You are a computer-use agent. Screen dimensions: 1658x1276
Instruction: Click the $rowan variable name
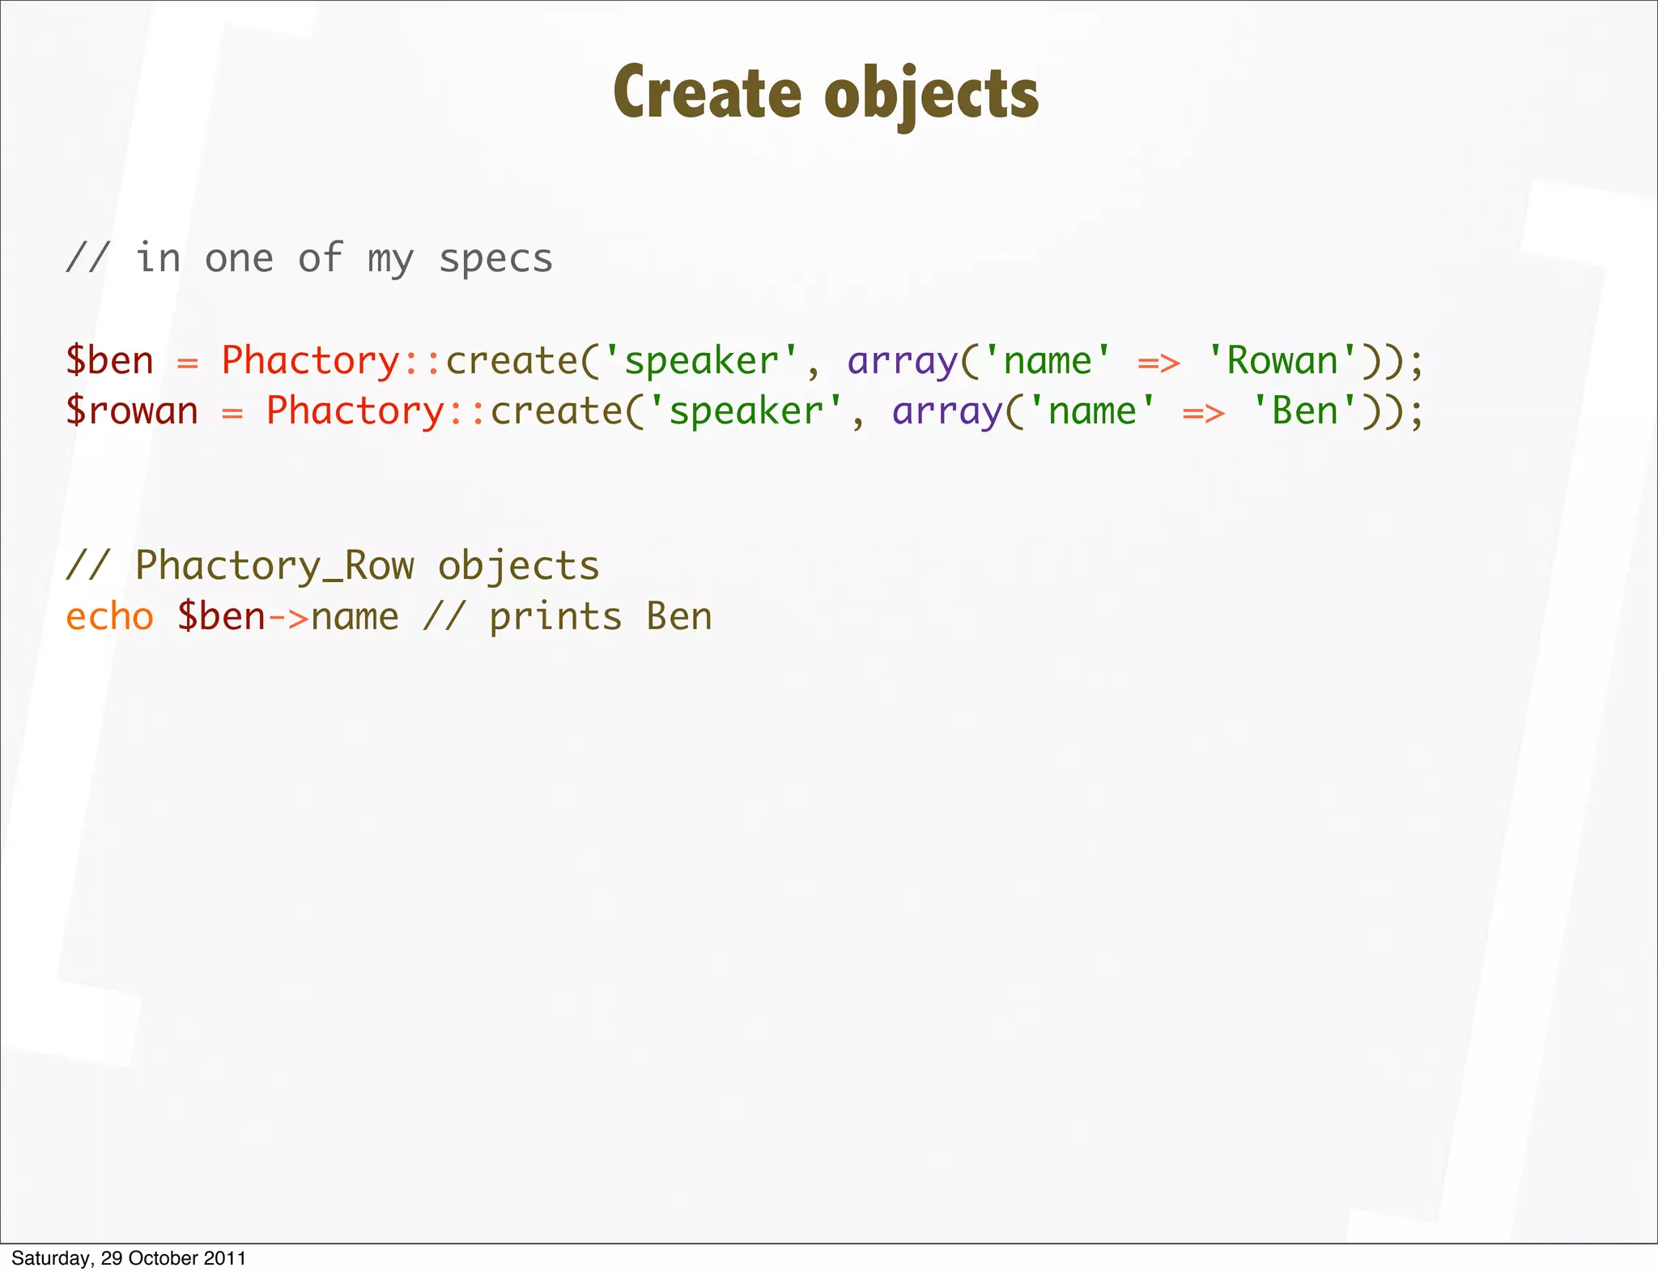[x=132, y=411]
